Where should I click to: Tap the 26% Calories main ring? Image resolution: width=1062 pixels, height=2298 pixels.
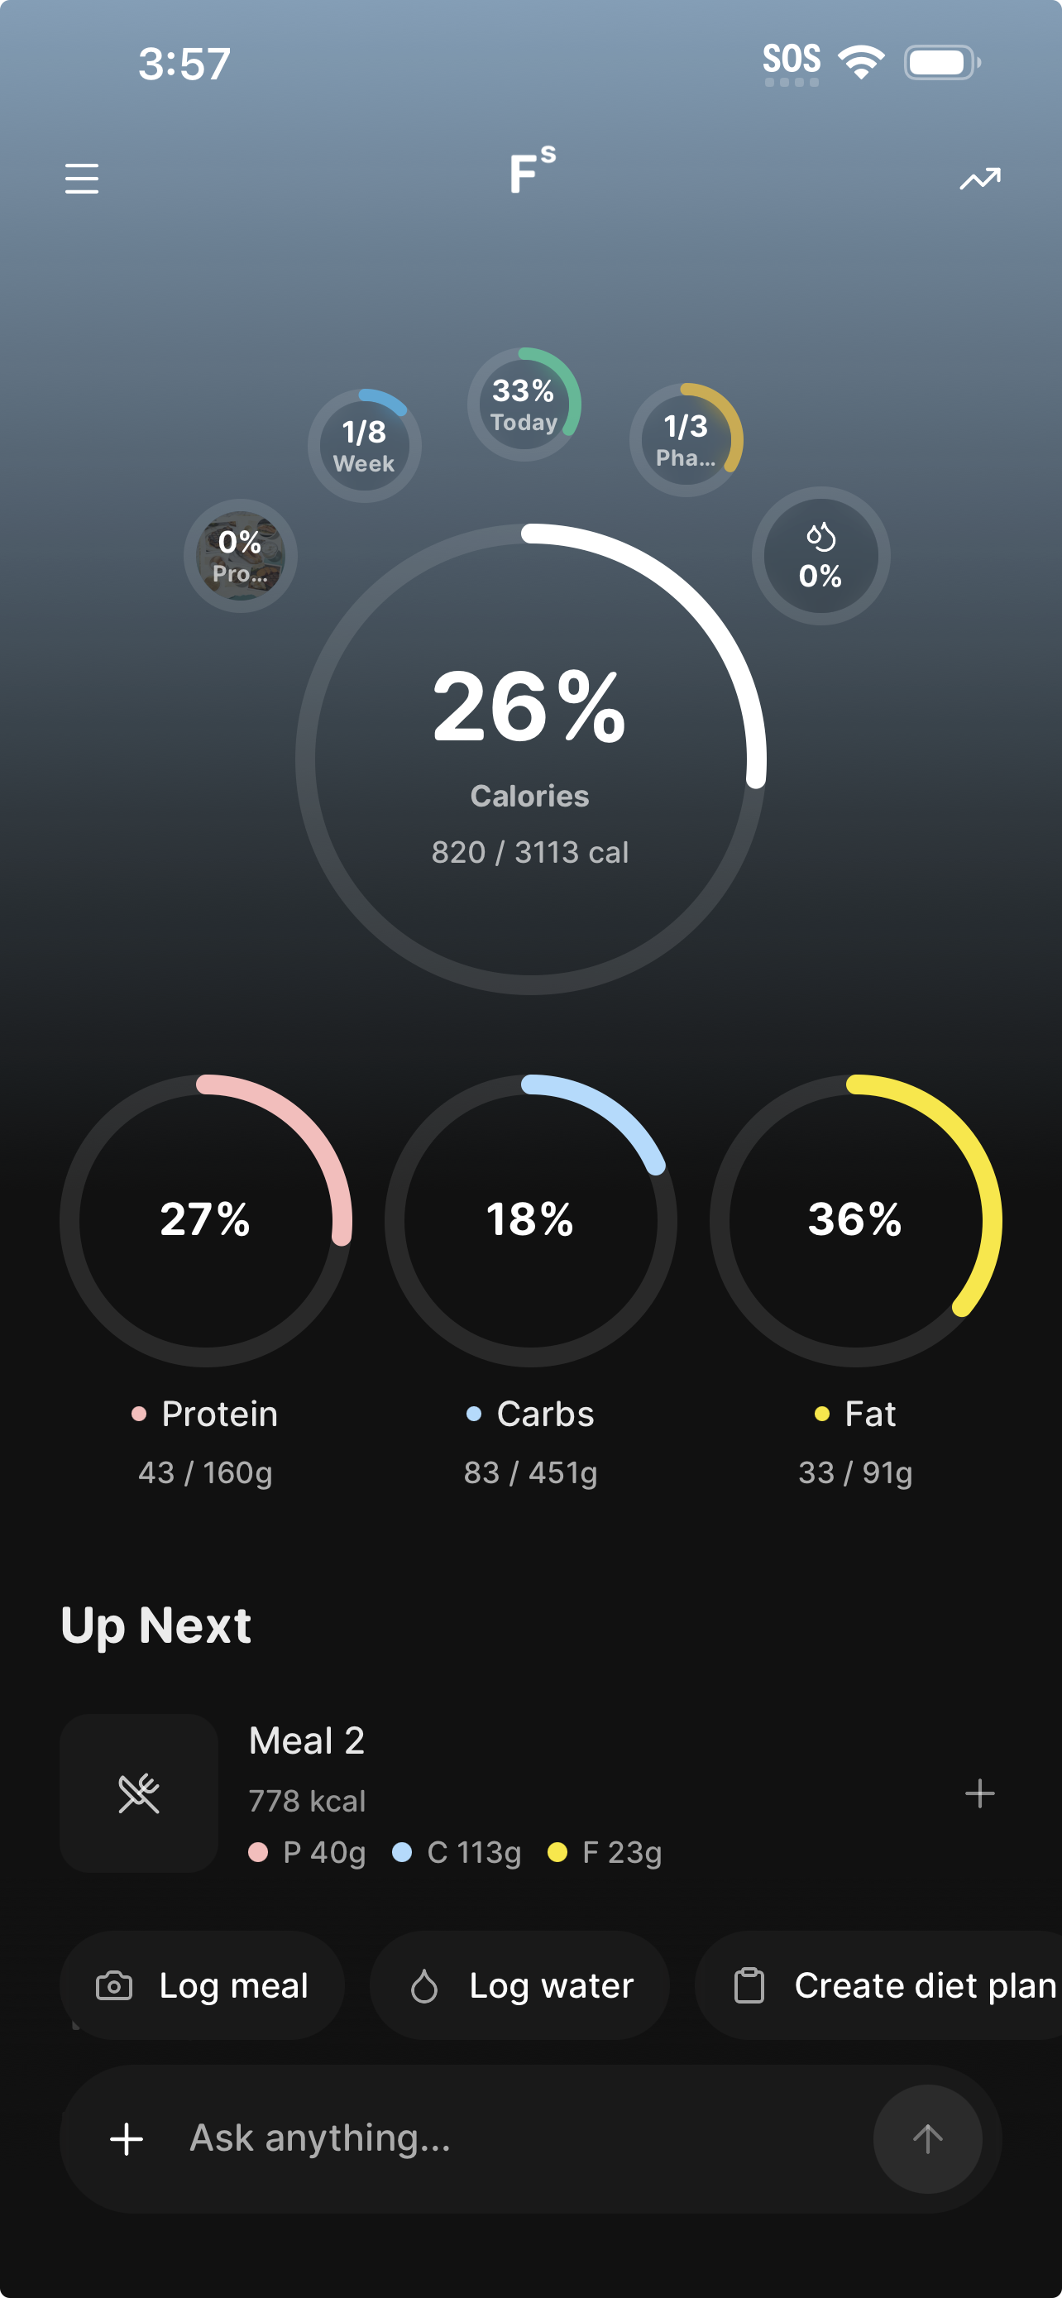530,759
